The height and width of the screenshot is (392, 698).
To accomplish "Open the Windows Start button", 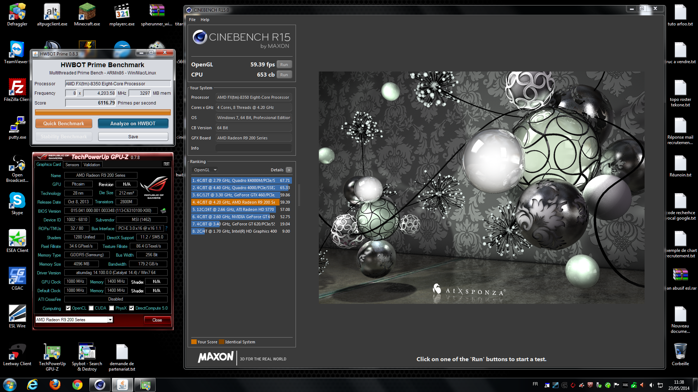I will [x=10, y=385].
